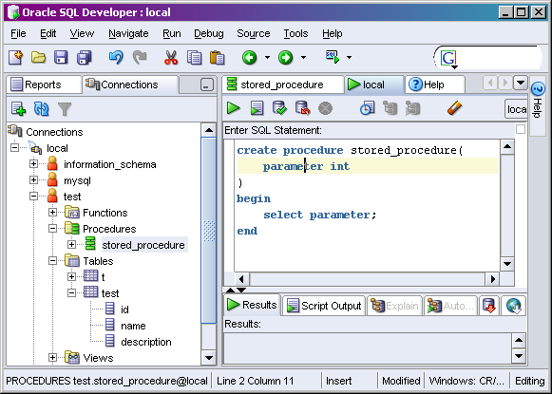Click the Paste clipboard icon
The width and height of the screenshot is (552, 394).
coord(218,57)
